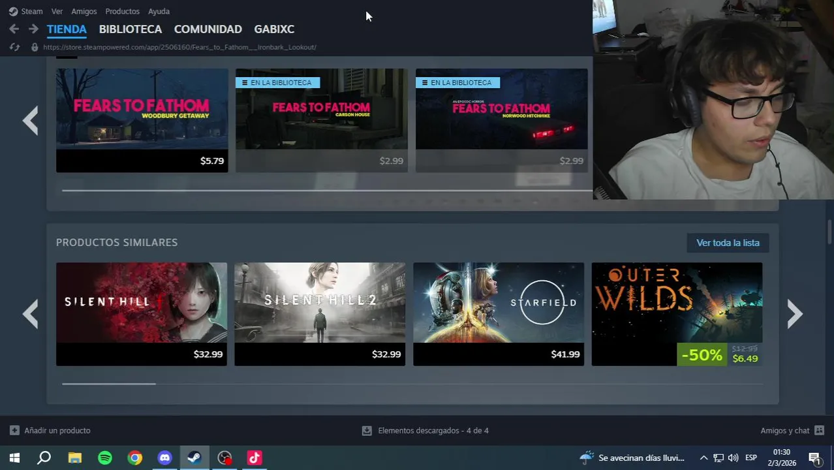Viewport: 834px width, 470px height.
Task: Open the clock and date
Action: coord(782,458)
